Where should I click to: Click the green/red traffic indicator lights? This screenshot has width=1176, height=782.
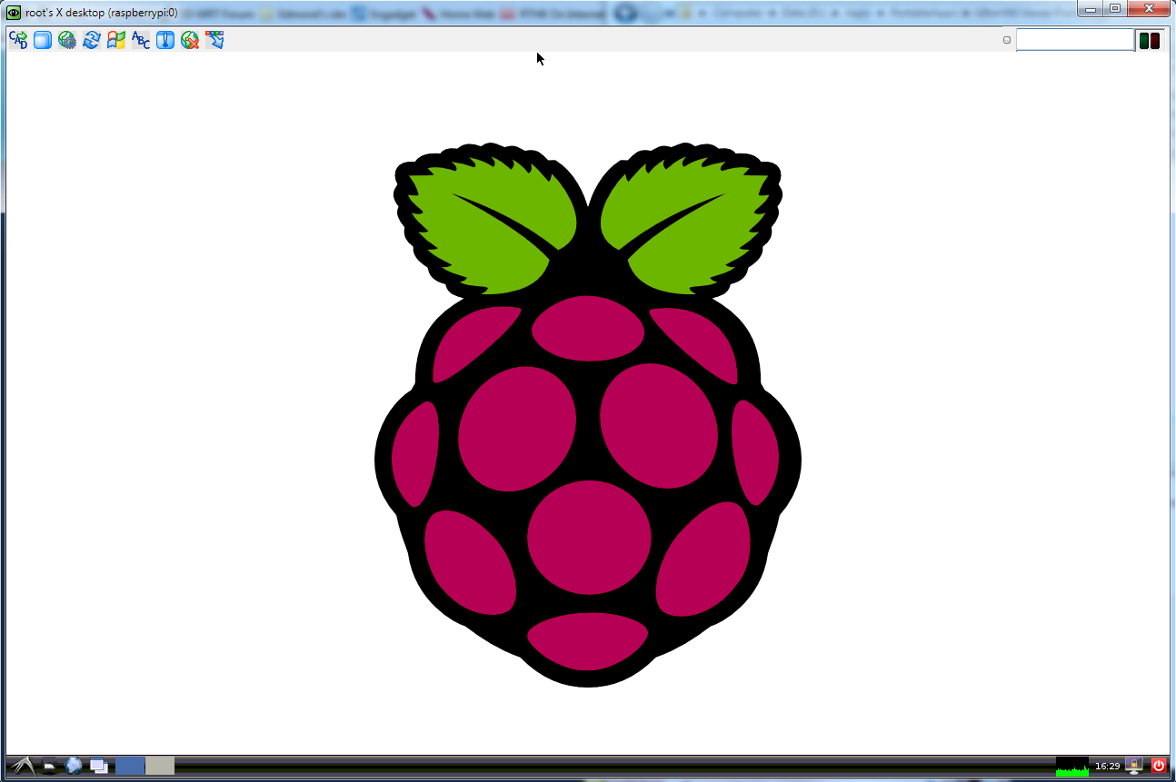[1150, 40]
